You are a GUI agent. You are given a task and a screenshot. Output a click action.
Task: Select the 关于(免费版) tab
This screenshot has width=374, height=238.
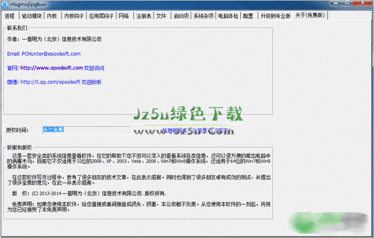310,15
